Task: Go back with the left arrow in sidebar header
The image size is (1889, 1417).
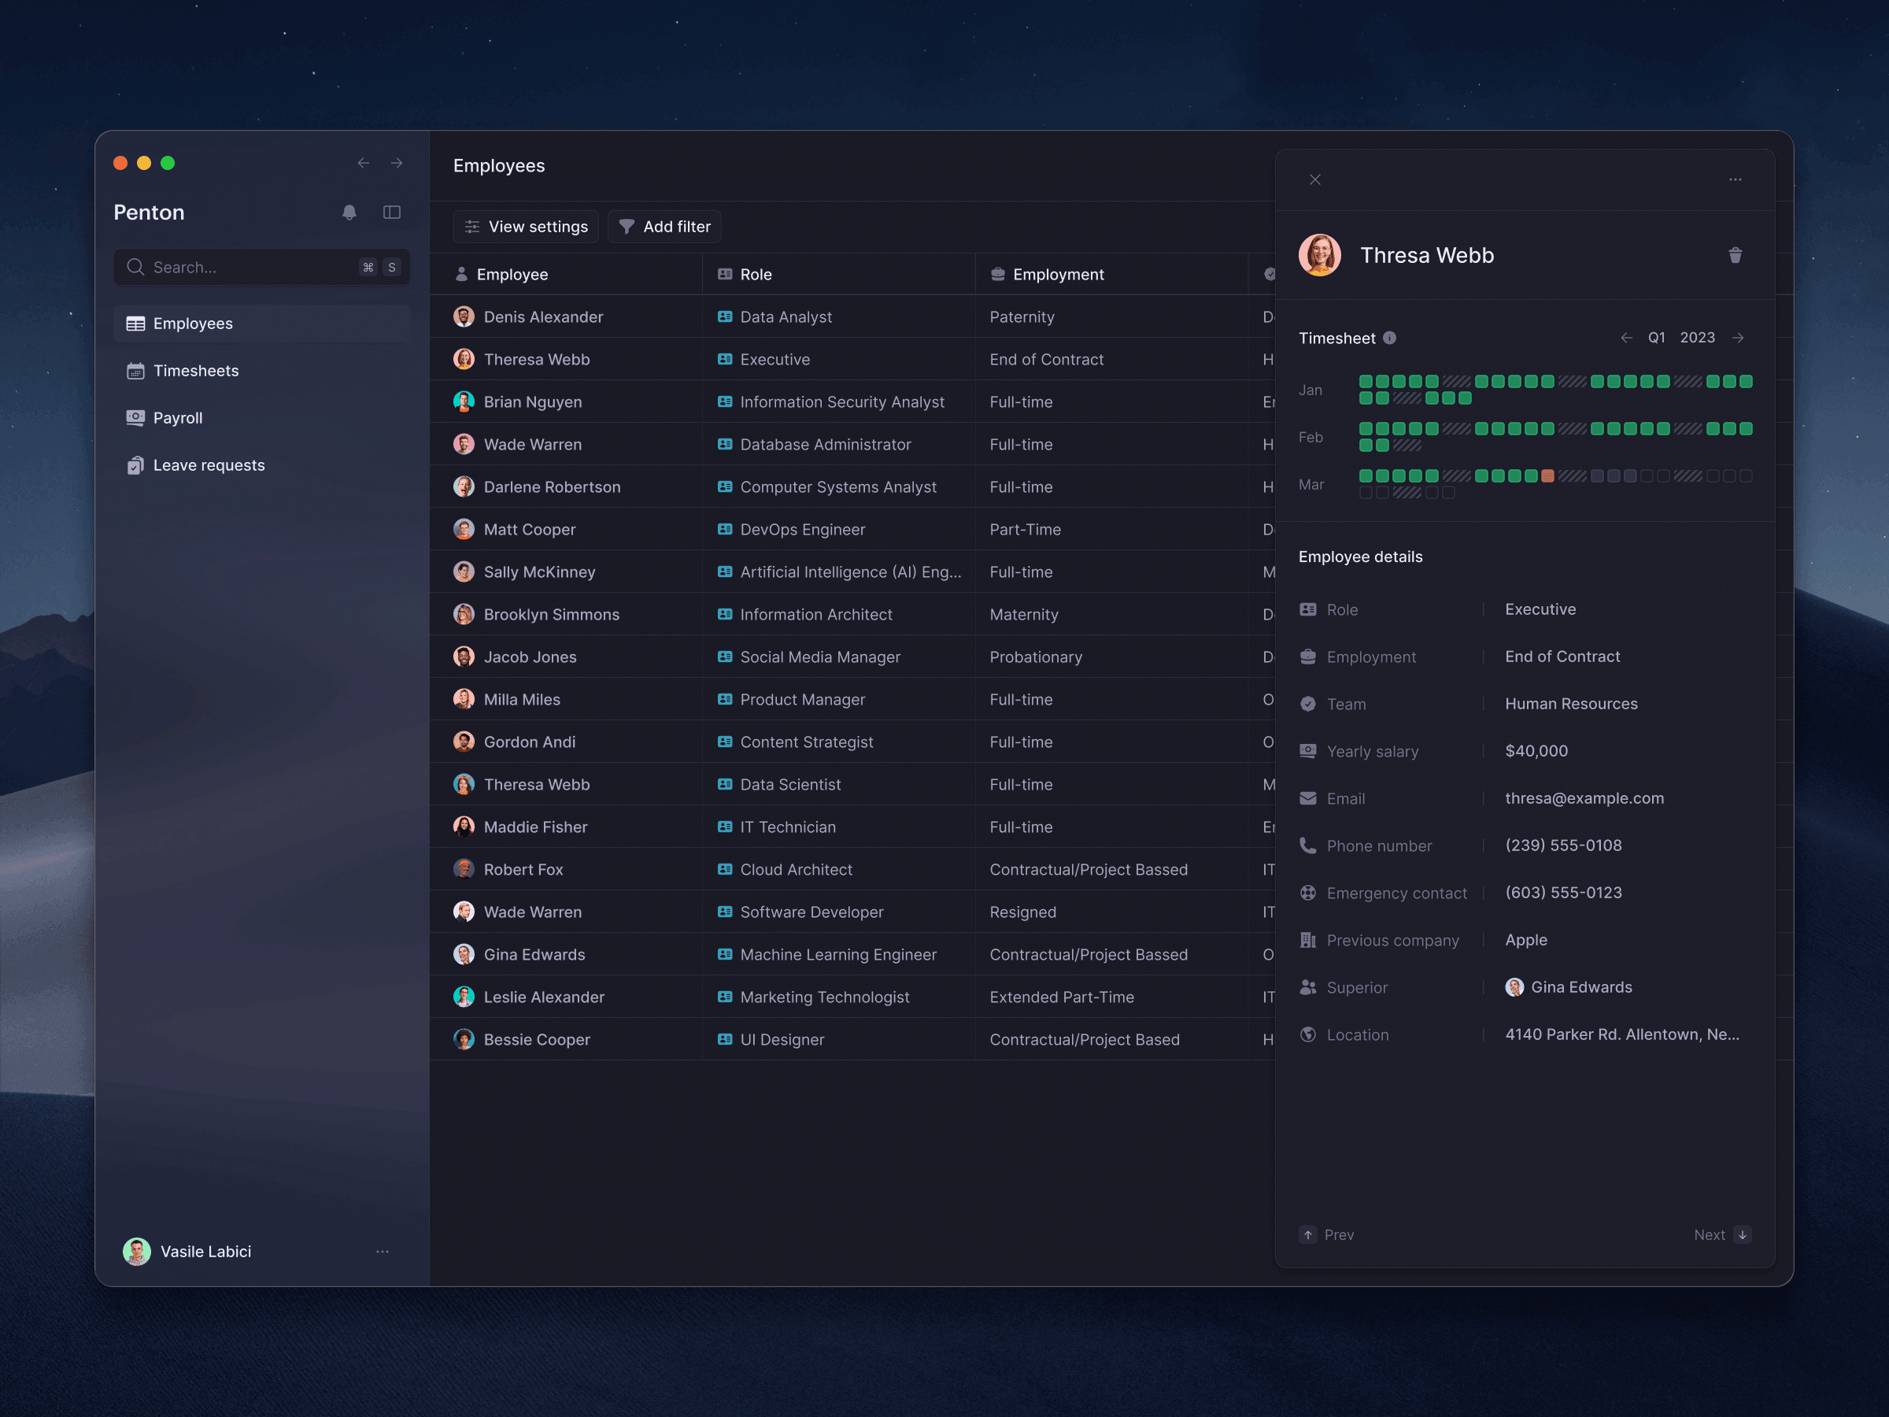Action: [x=364, y=163]
